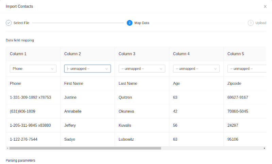Close the Import Contacts dialog
Image resolution: width=272 pixels, height=164 pixels.
pyautogui.click(x=265, y=6)
